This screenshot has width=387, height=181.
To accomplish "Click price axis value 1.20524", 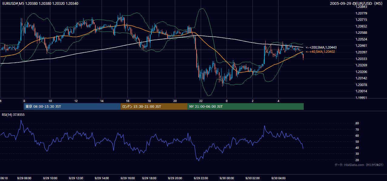I will [x=362, y=39].
